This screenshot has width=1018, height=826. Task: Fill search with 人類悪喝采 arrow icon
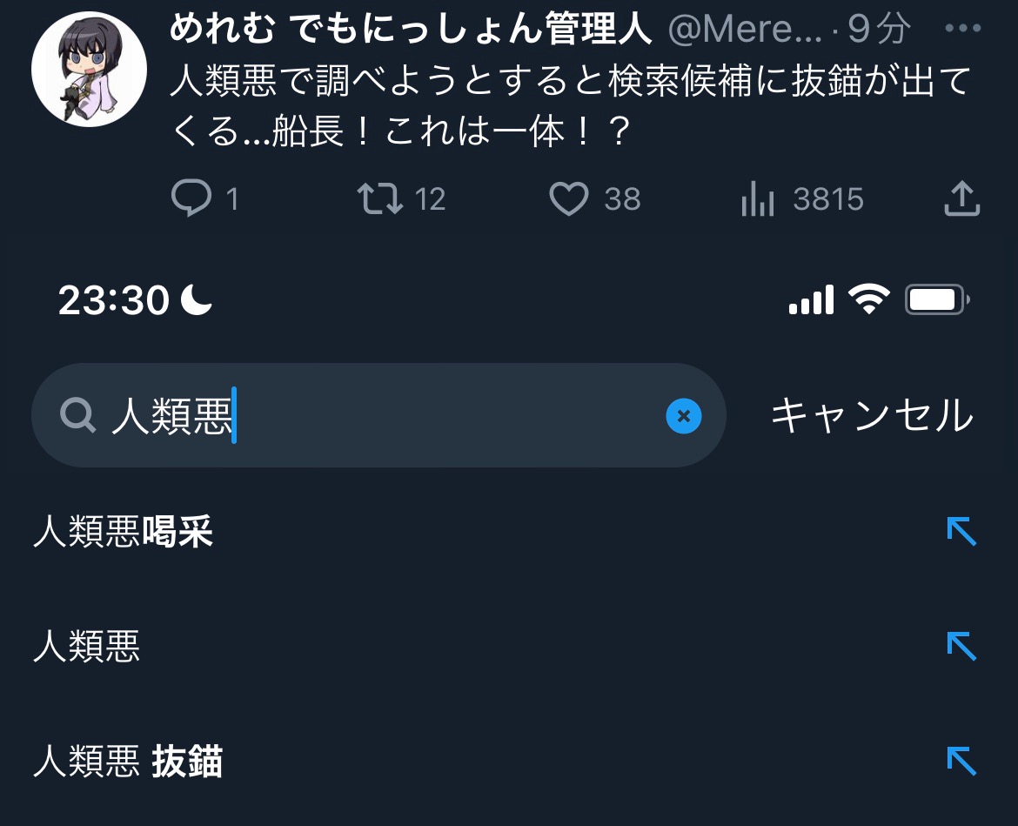point(961,531)
